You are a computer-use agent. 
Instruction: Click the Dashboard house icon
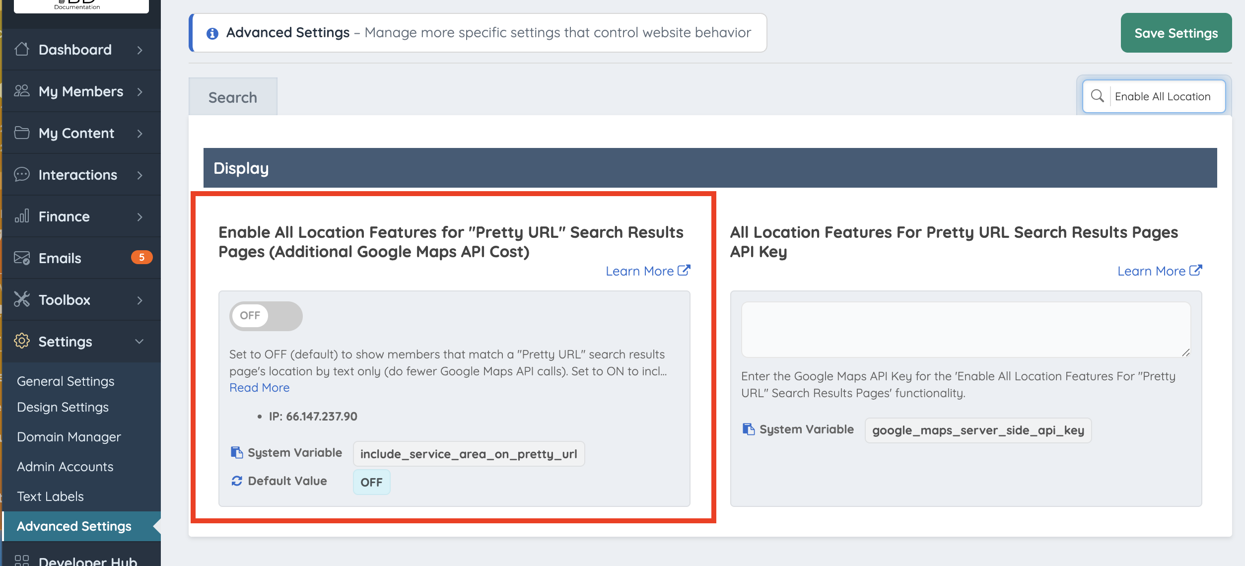(21, 49)
